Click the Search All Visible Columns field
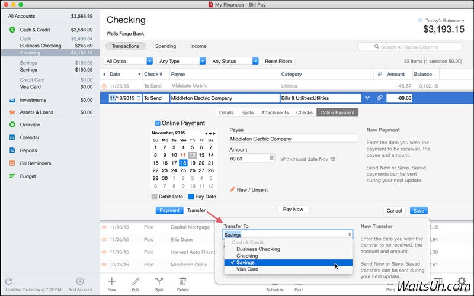The height and width of the screenshot is (296, 474). tap(409, 47)
